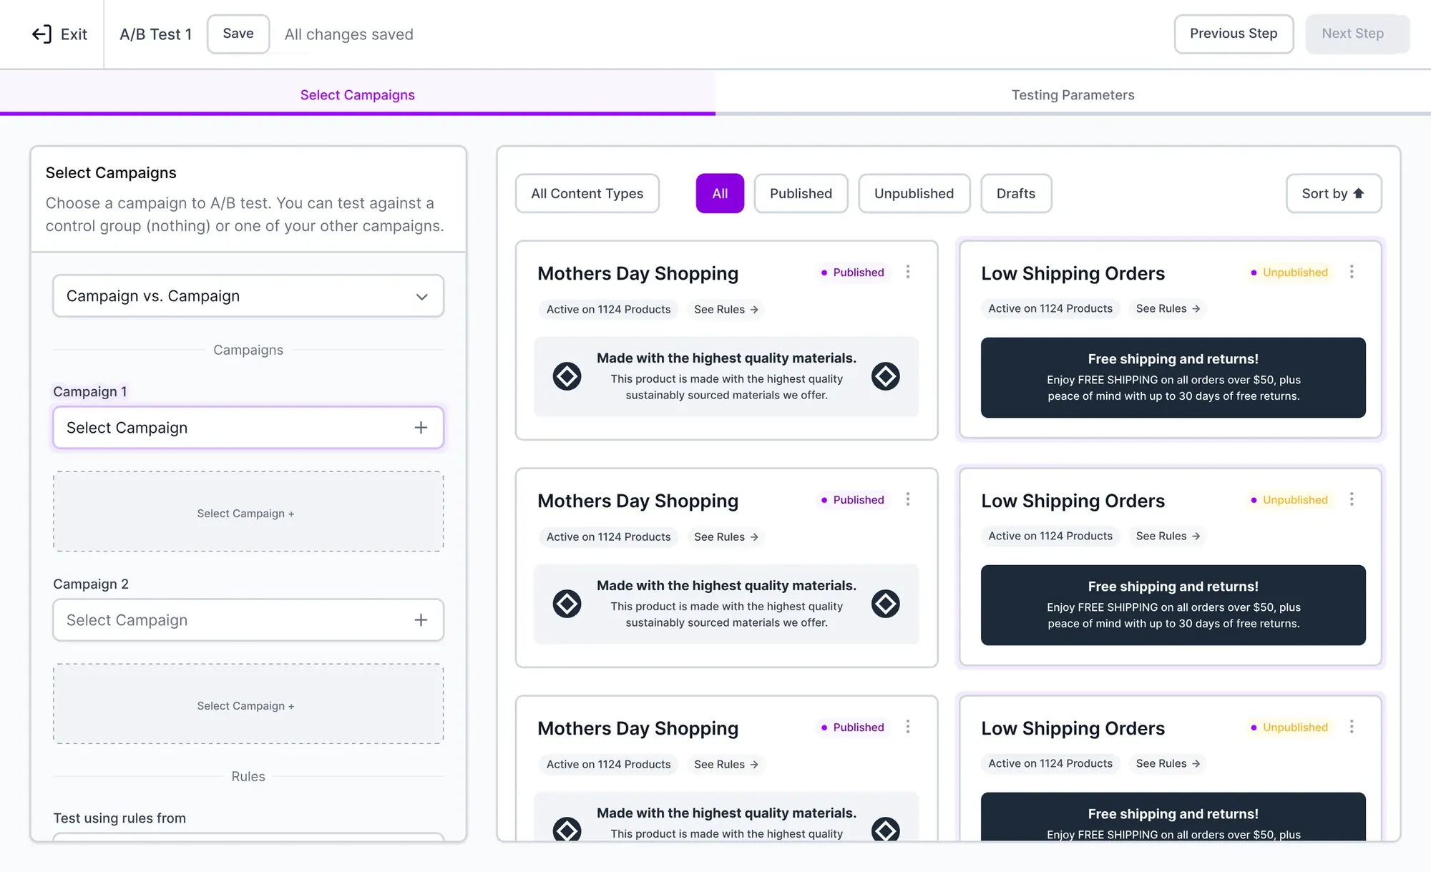Click left diamond icon in top Mothers Day banner
This screenshot has height=872, width=1431.
[567, 376]
